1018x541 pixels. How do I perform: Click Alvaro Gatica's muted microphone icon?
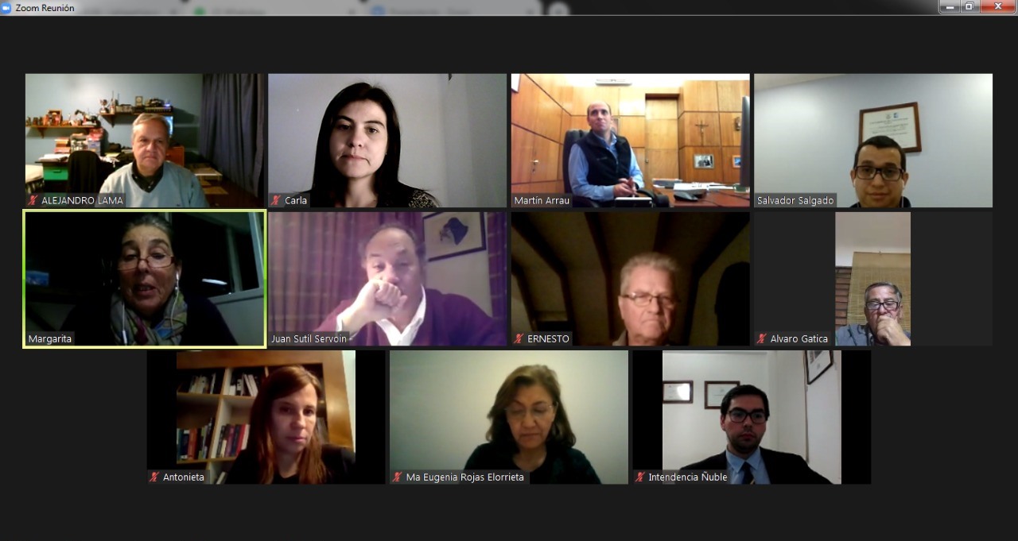pyautogui.click(x=762, y=338)
